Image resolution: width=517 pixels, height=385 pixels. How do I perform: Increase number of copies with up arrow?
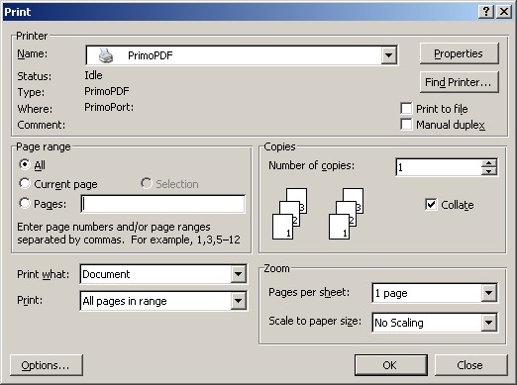(x=488, y=163)
